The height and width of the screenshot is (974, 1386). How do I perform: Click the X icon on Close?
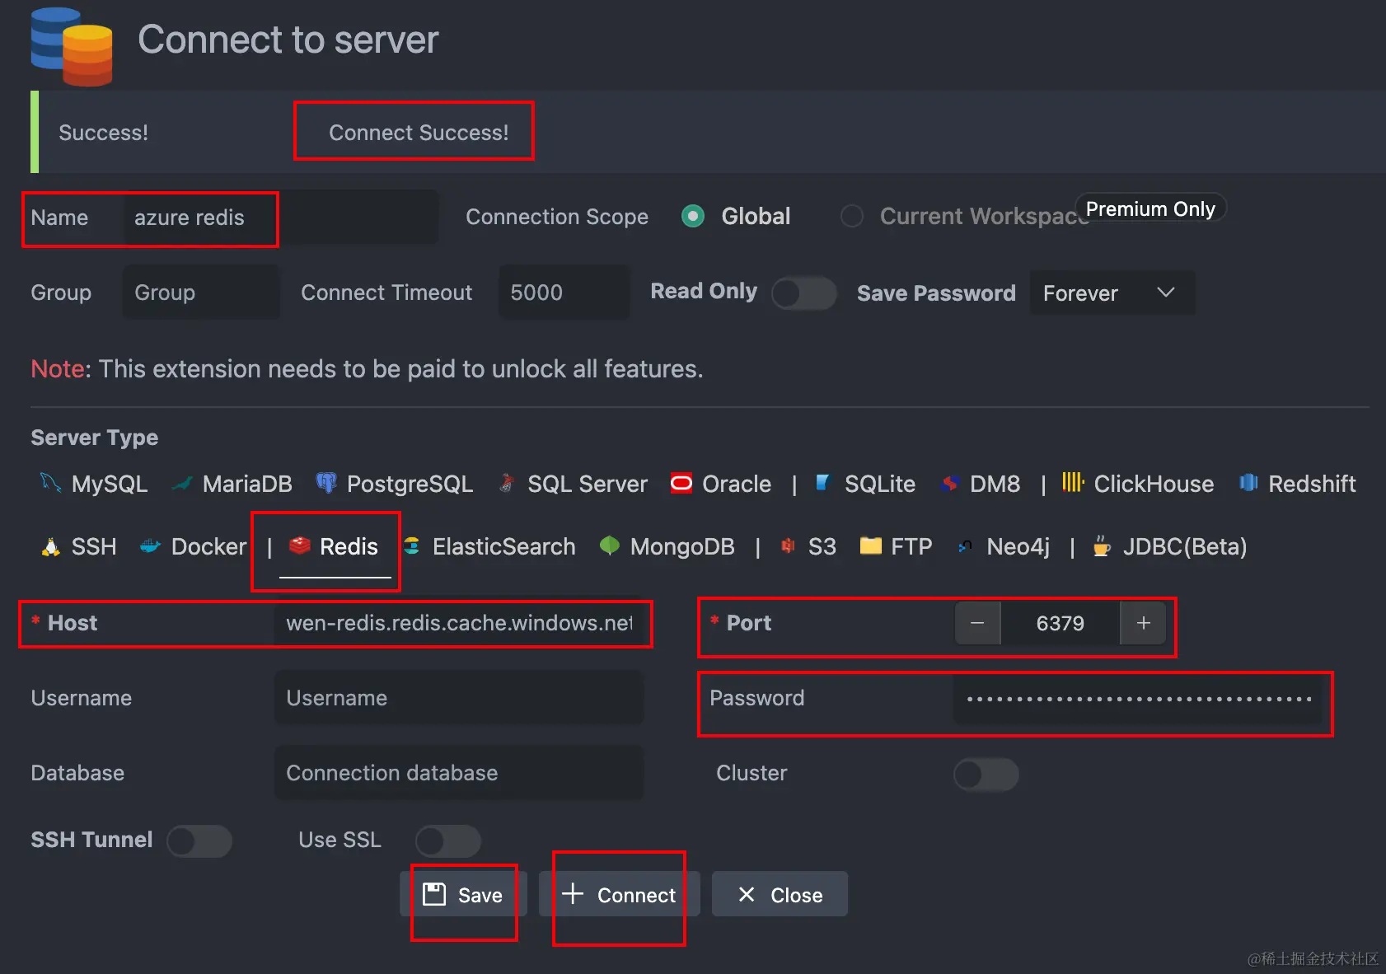[x=747, y=894]
